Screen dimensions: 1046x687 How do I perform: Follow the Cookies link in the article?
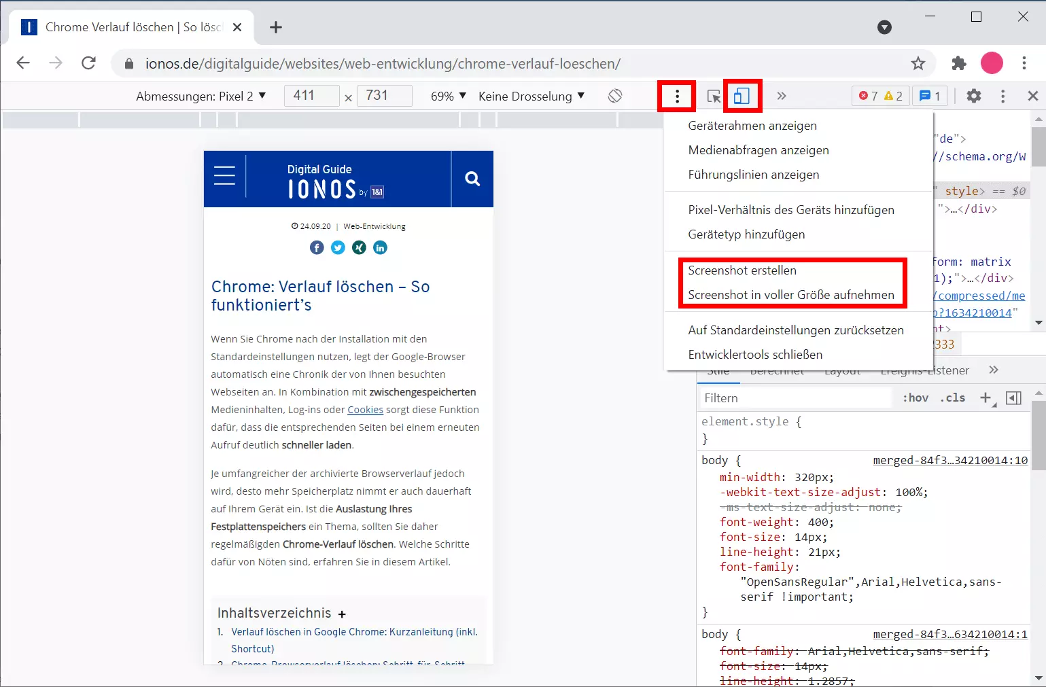(x=366, y=410)
